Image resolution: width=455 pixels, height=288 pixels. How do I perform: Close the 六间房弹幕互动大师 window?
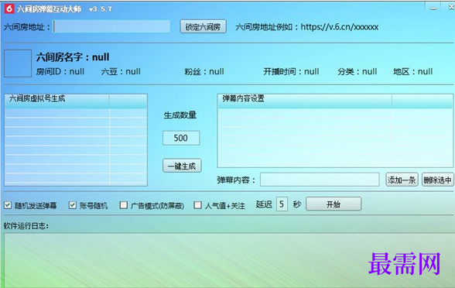(x=450, y=7)
